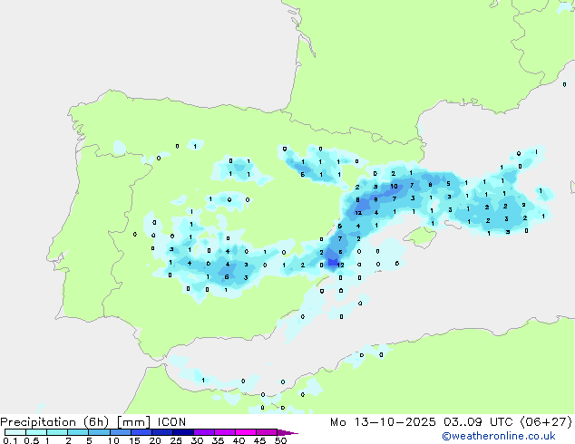Screen dimensions: 575x444
Task: Select the 35–40 mm legend color swatch
Action: click(225, 432)
